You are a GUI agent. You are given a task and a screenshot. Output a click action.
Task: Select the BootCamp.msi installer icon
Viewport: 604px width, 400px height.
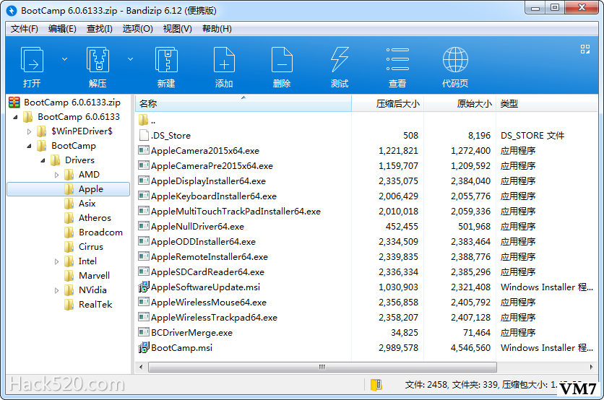[144, 347]
